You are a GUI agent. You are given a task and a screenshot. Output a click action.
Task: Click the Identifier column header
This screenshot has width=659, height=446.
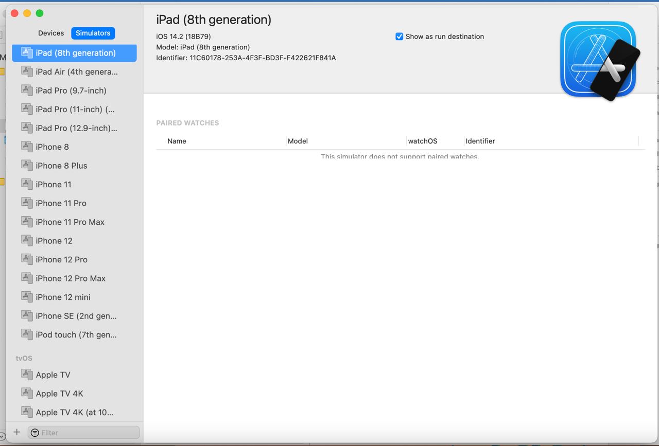click(x=480, y=141)
